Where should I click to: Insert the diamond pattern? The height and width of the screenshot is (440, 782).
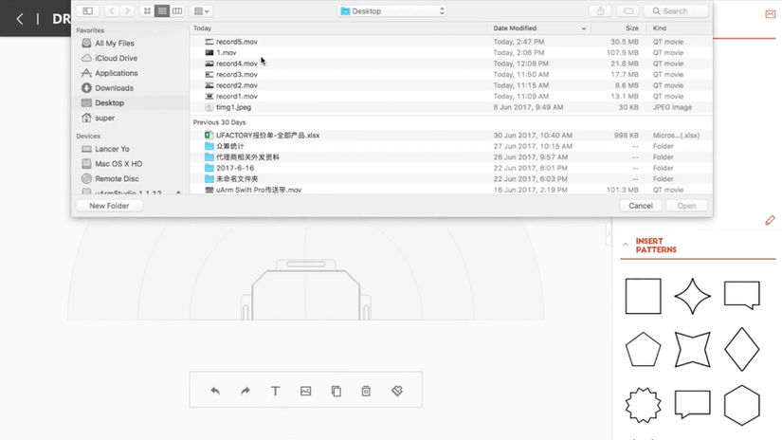tap(741, 349)
